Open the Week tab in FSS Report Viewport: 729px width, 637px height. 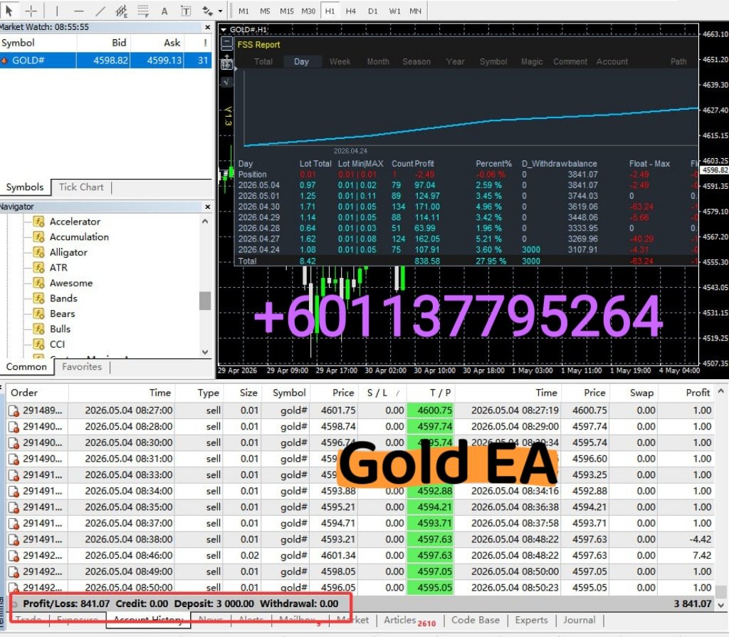point(340,61)
